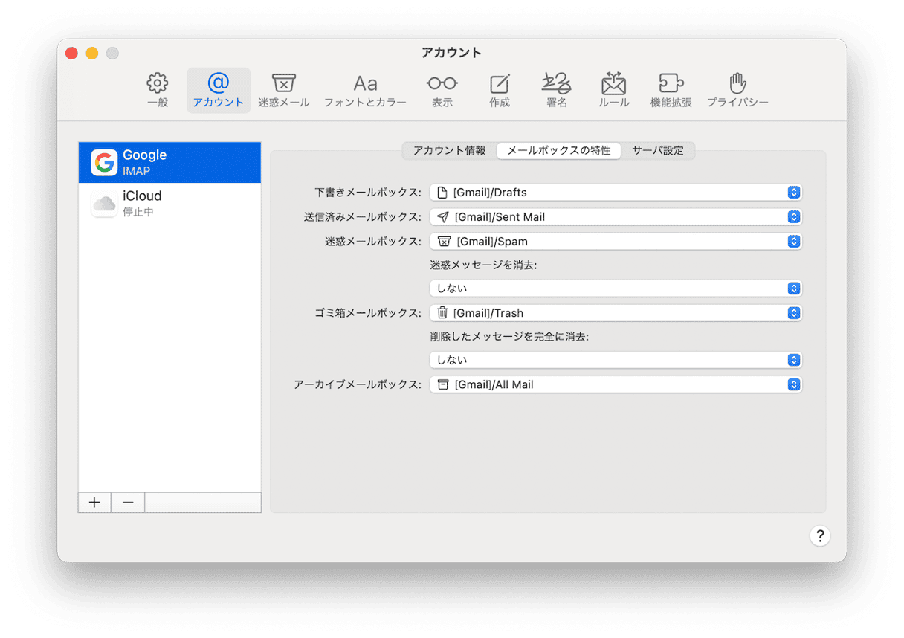Open the 迷惑メッセージを消去 dropdown
The height and width of the screenshot is (638, 904).
tap(616, 289)
